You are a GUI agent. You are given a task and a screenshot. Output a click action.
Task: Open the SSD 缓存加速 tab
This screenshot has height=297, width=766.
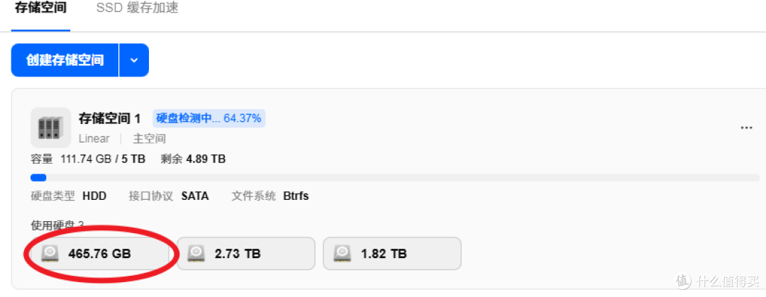coord(137,9)
